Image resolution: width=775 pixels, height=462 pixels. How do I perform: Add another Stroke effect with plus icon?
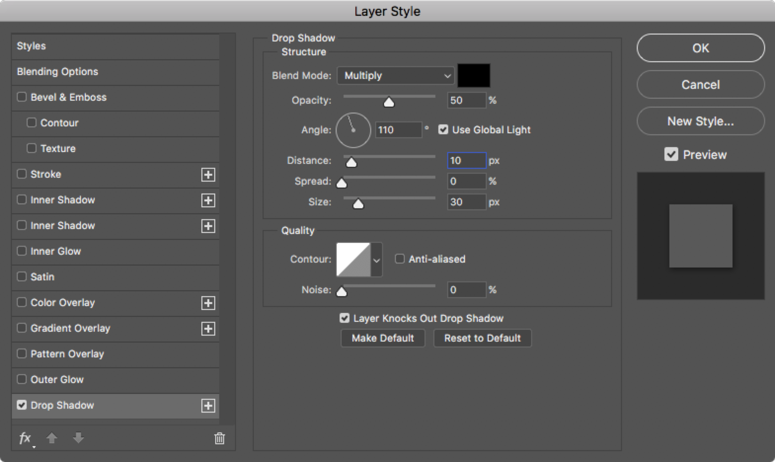tap(208, 174)
